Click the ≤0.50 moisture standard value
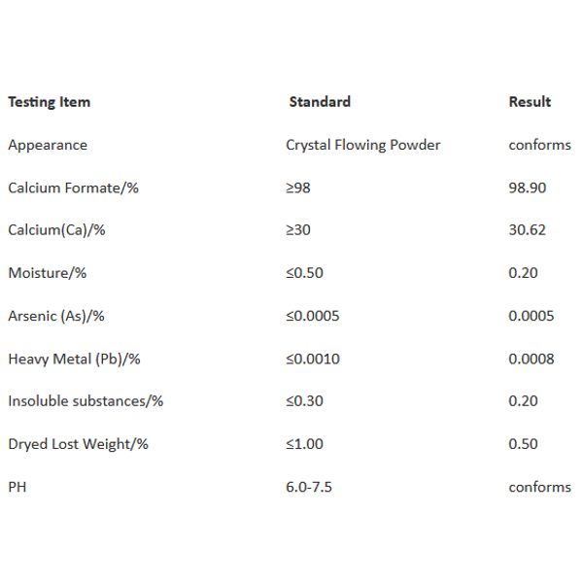Viewport: 583px width, 583px height. coord(304,273)
